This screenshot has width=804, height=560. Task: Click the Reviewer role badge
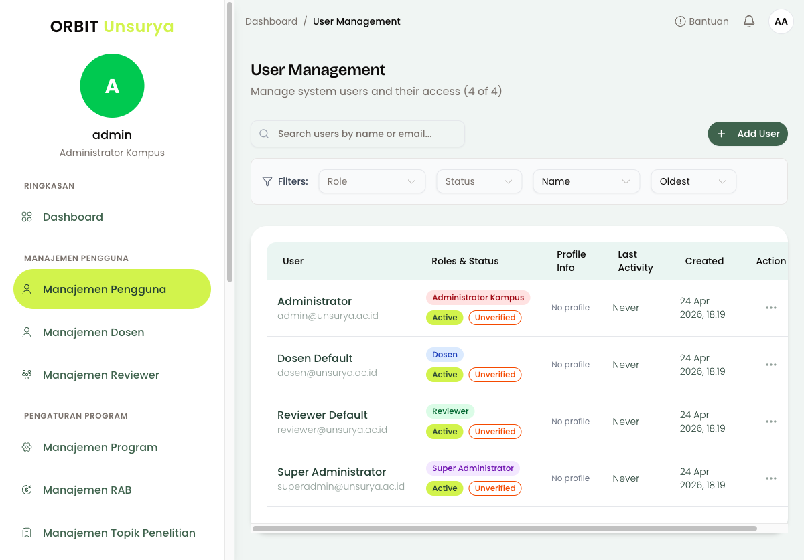450,411
